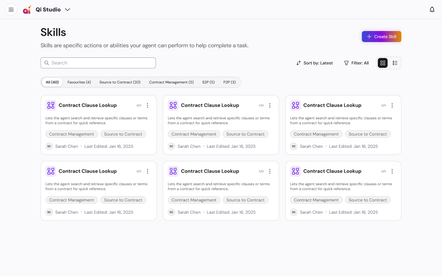The image size is (442, 276).
Task: Switch to list view layout
Action: click(395, 63)
